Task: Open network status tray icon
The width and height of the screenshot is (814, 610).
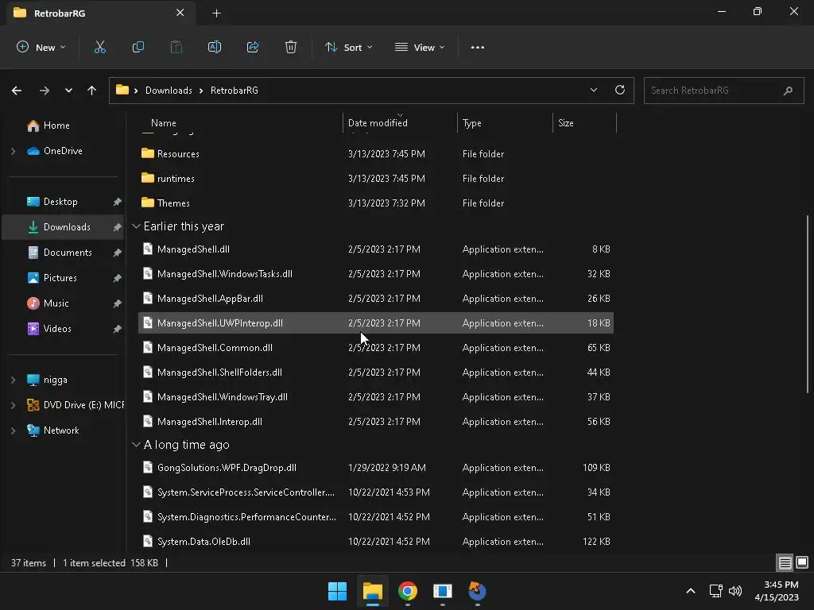Action: (716, 591)
